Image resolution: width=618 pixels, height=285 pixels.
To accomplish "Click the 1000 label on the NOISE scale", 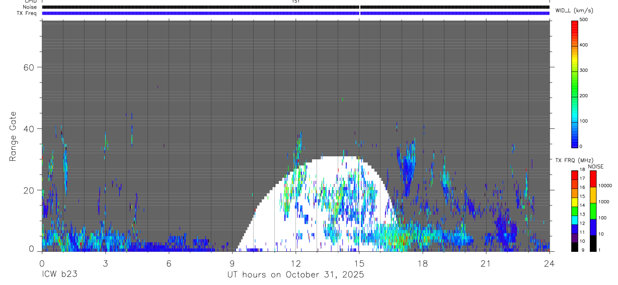I will pyautogui.click(x=604, y=202).
